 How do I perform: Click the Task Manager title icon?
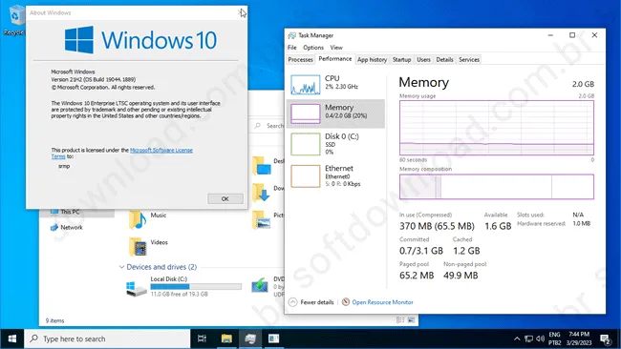(292, 35)
